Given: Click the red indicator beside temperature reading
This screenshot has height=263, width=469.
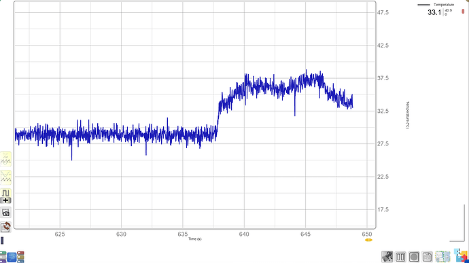Looking at the screenshot, I should pyautogui.click(x=463, y=12).
